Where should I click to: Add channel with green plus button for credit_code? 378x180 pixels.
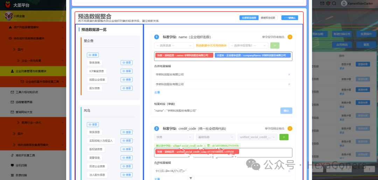coord(284,137)
